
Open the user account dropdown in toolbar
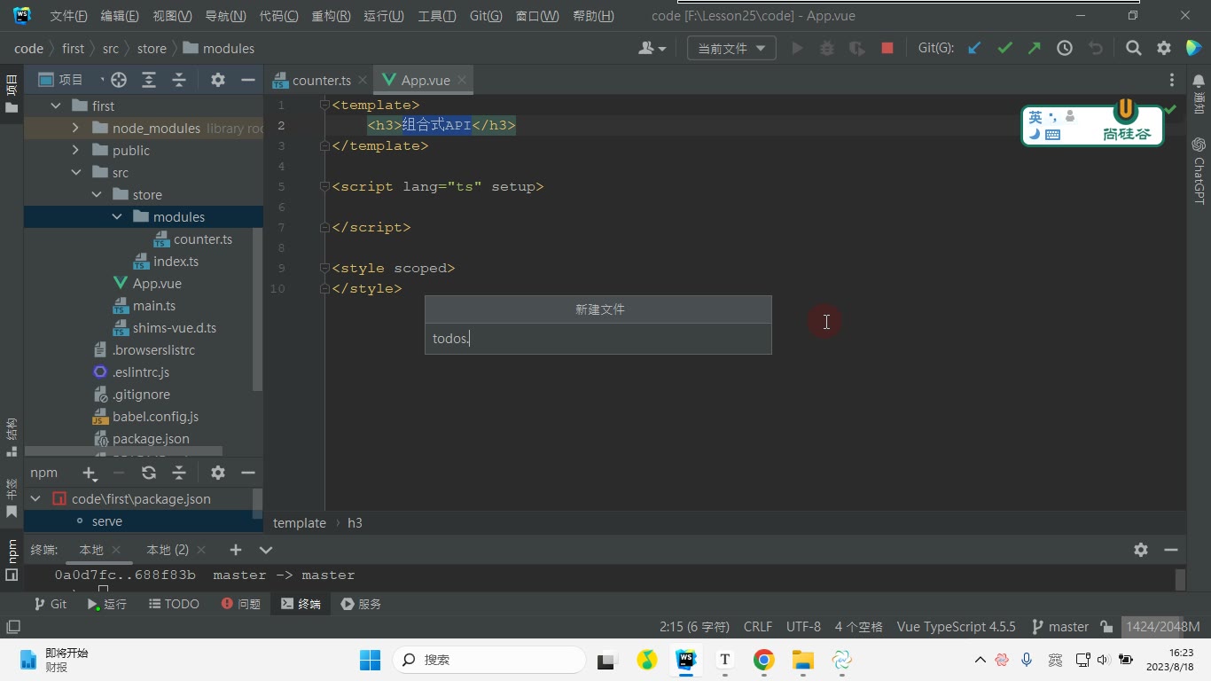(652, 49)
